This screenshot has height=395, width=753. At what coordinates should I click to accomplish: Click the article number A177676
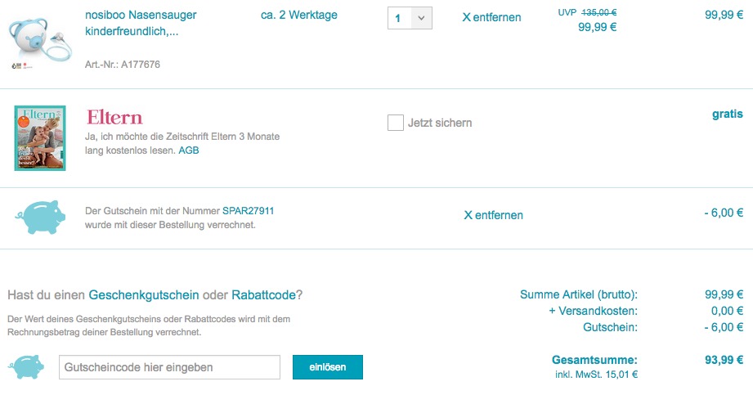tap(123, 64)
